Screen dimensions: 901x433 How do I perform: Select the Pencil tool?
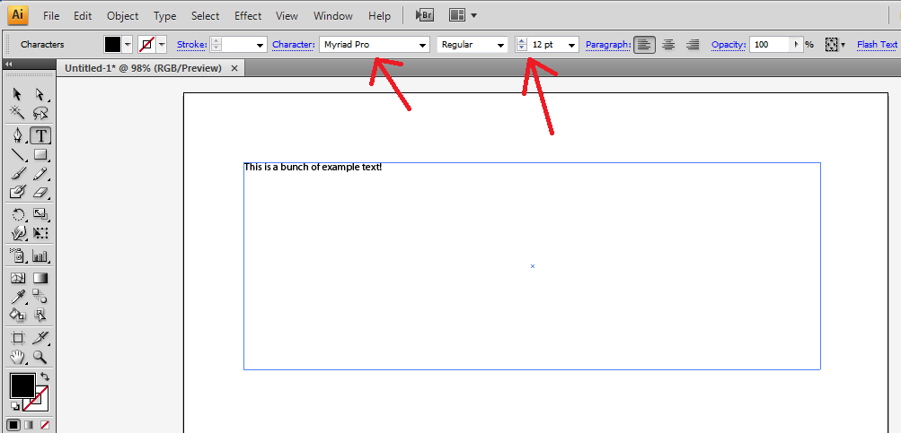tap(40, 174)
